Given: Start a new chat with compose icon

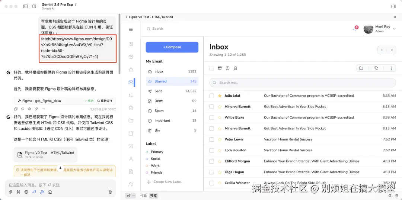Looking at the screenshot, I should pyautogui.click(x=34, y=6).
